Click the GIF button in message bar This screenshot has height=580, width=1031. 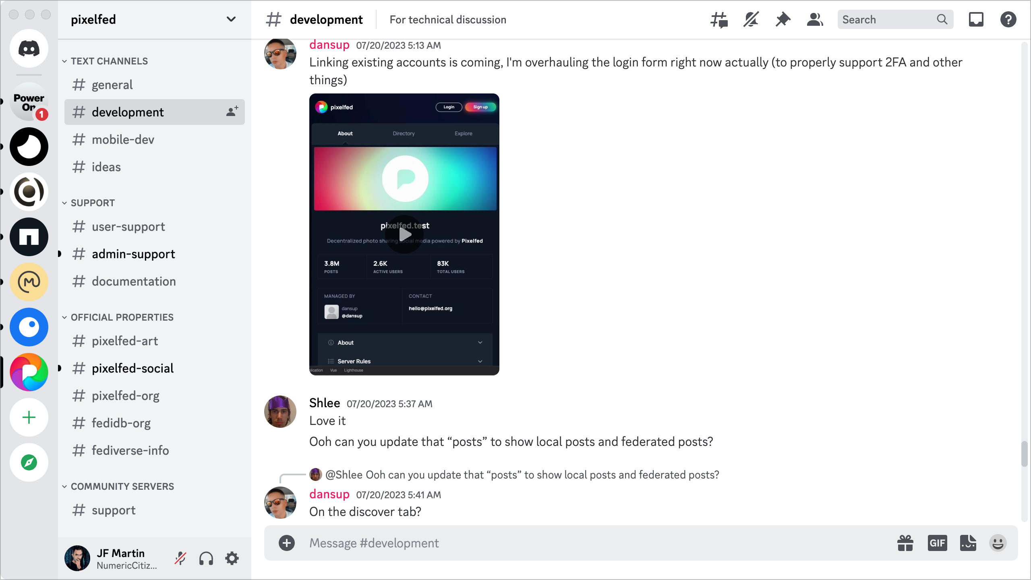click(x=938, y=543)
